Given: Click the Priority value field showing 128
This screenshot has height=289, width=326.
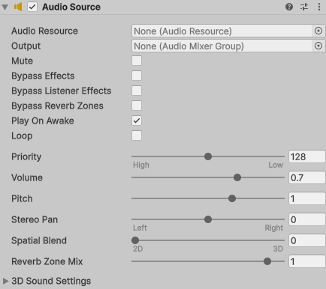Looking at the screenshot, I should coord(307,156).
